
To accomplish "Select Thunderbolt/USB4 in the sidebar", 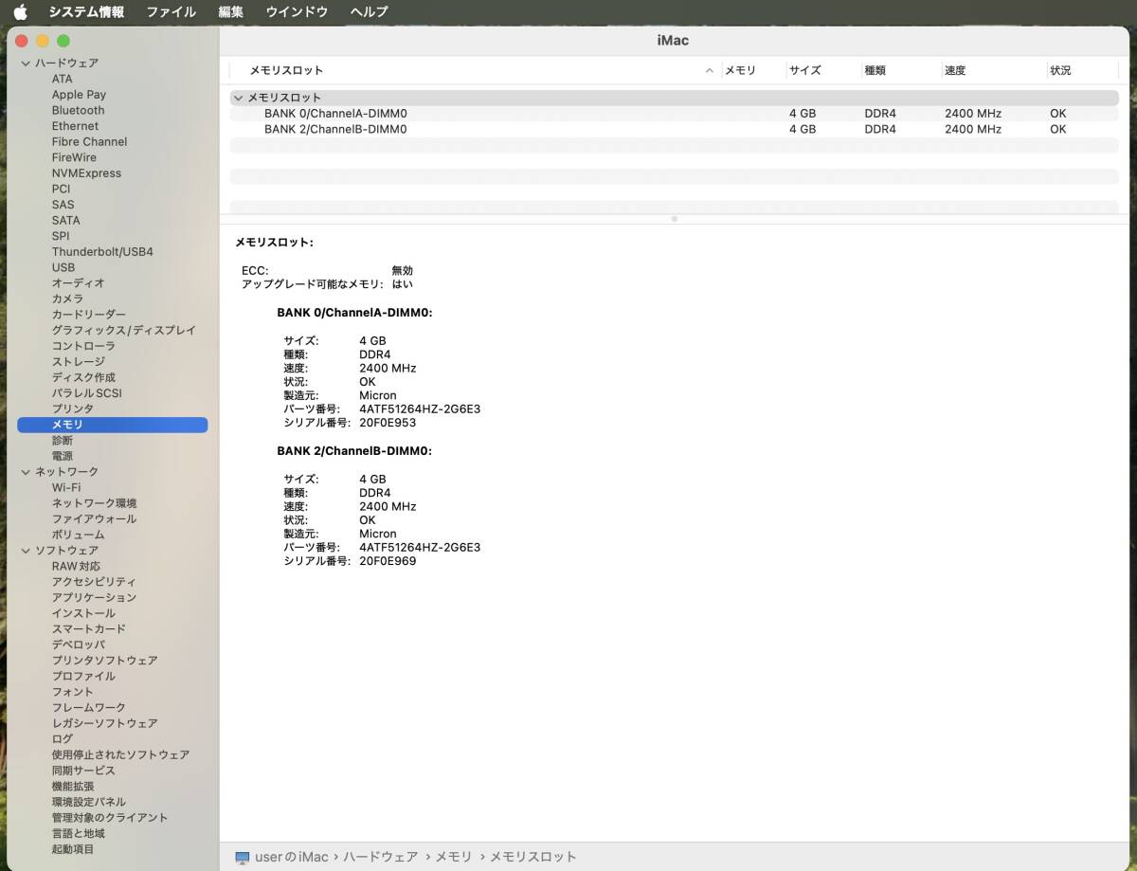I will pyautogui.click(x=102, y=252).
